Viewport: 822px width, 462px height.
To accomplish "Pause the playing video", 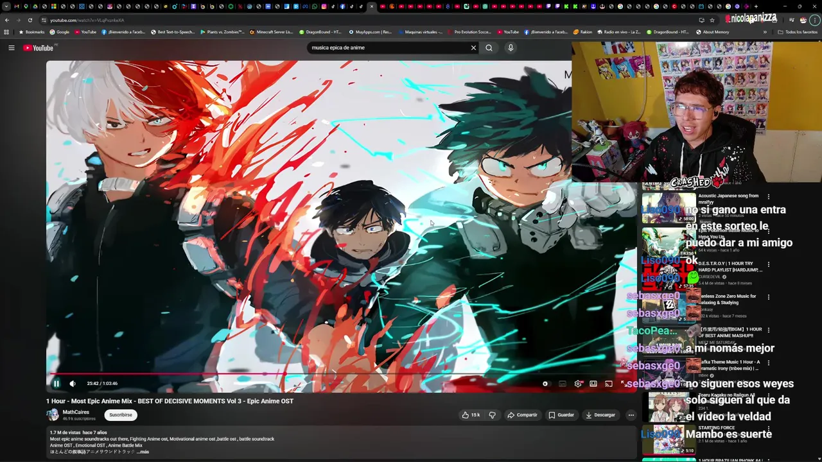I will point(57,384).
